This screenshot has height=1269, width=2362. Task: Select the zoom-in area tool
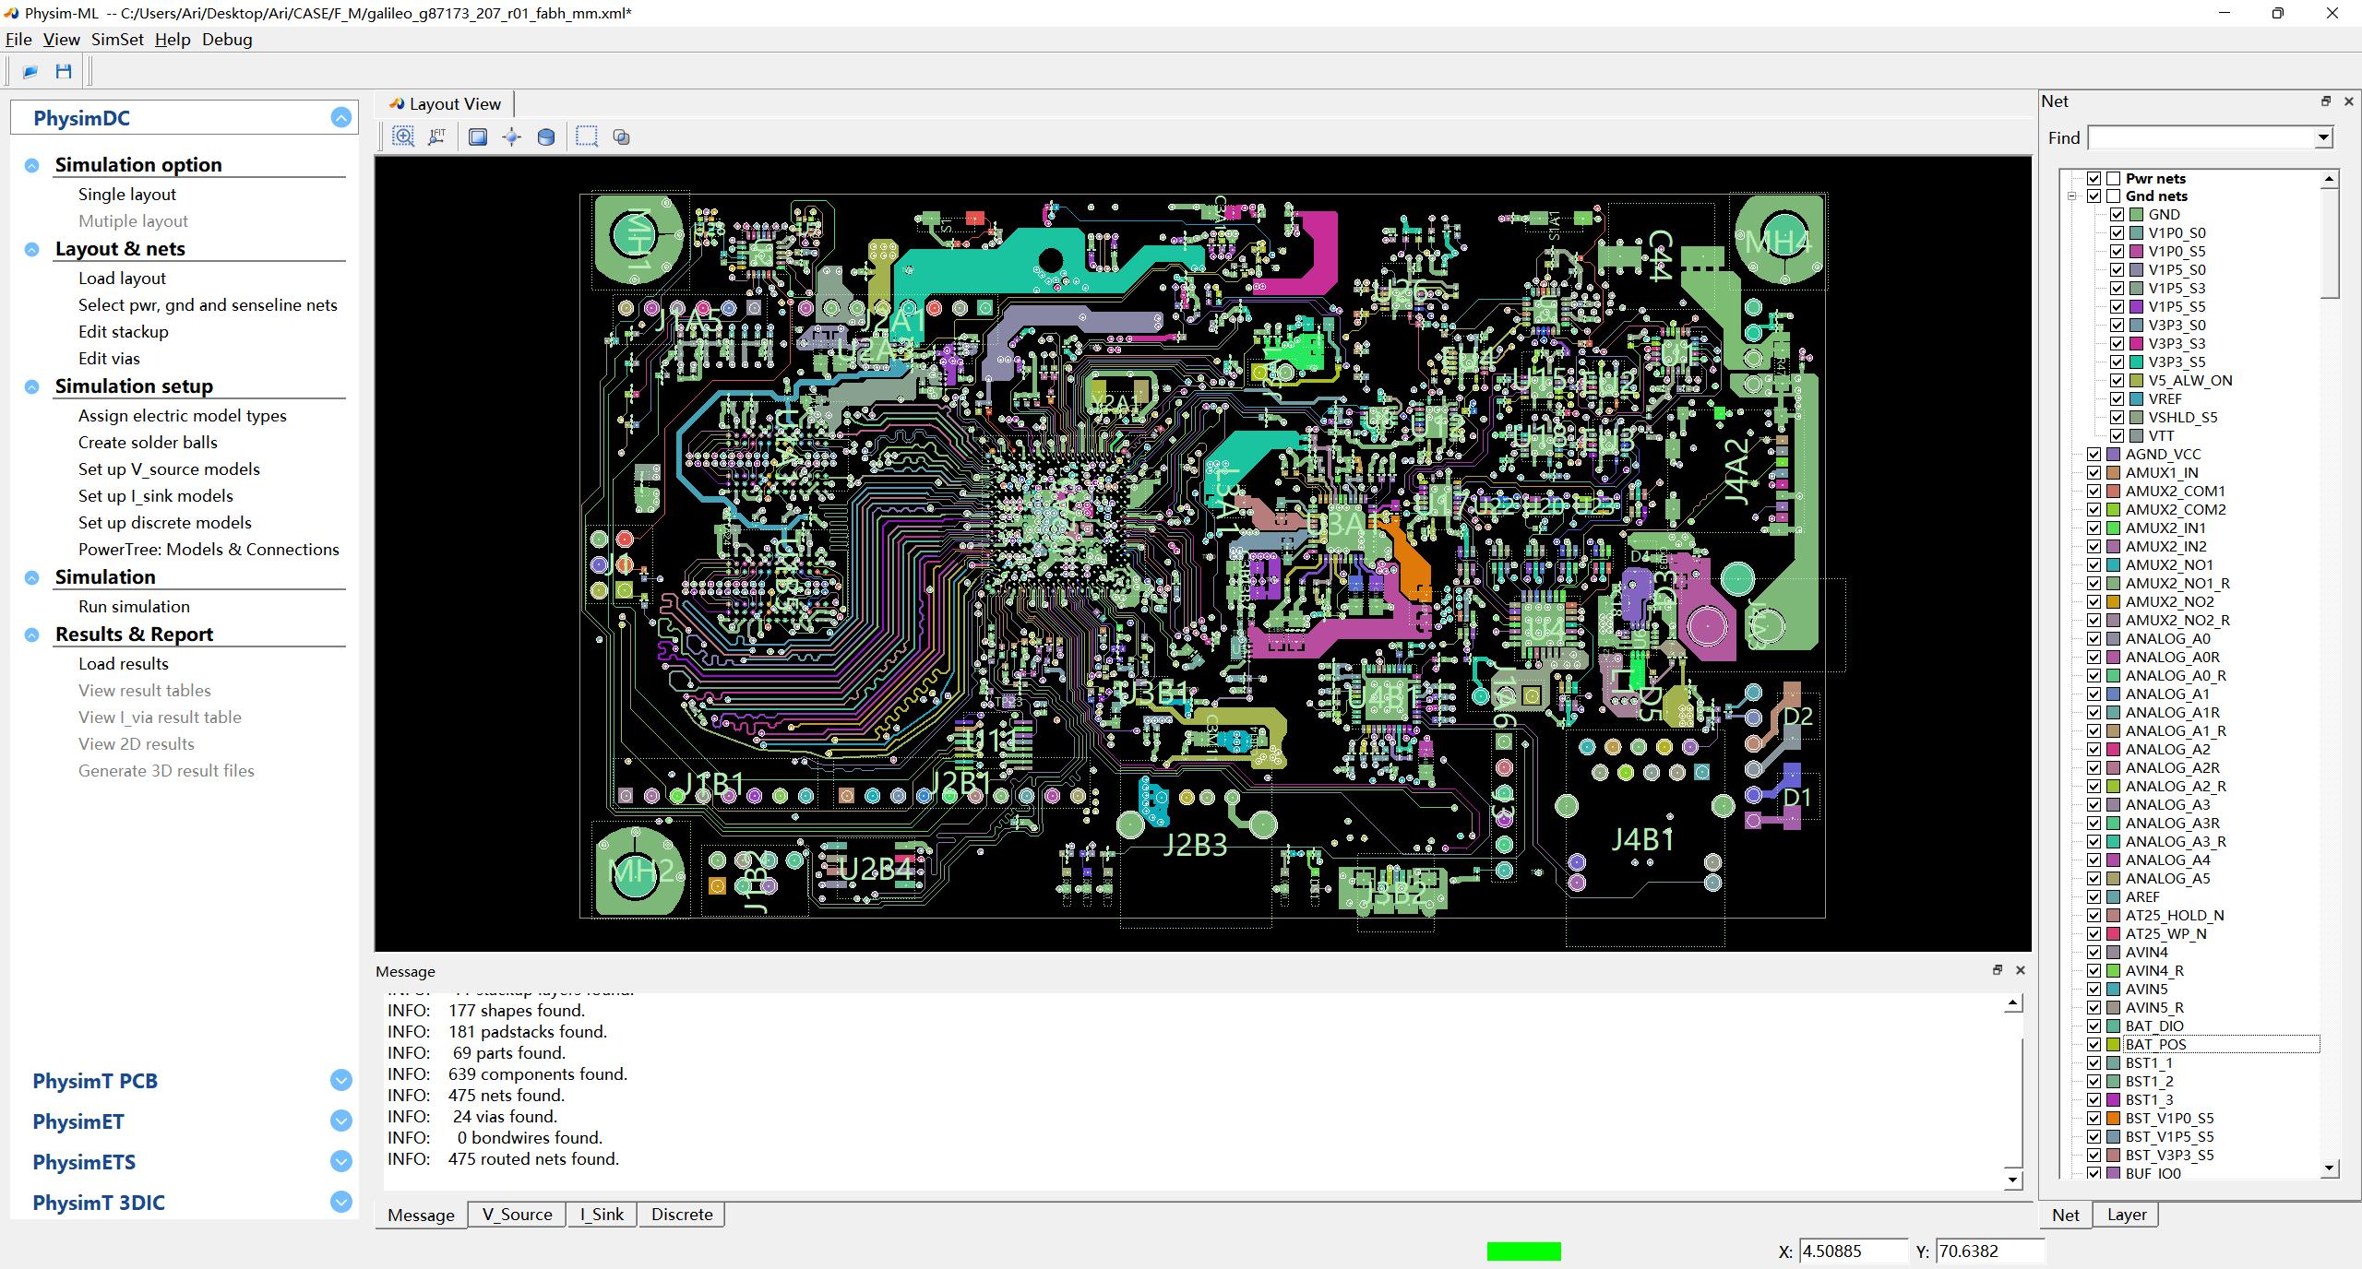pos(403,136)
